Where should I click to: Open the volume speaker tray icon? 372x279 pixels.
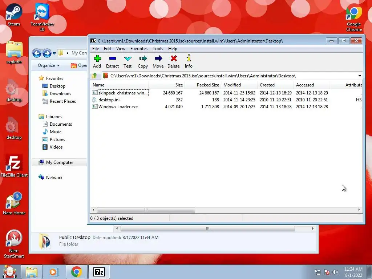pyautogui.click(x=335, y=272)
